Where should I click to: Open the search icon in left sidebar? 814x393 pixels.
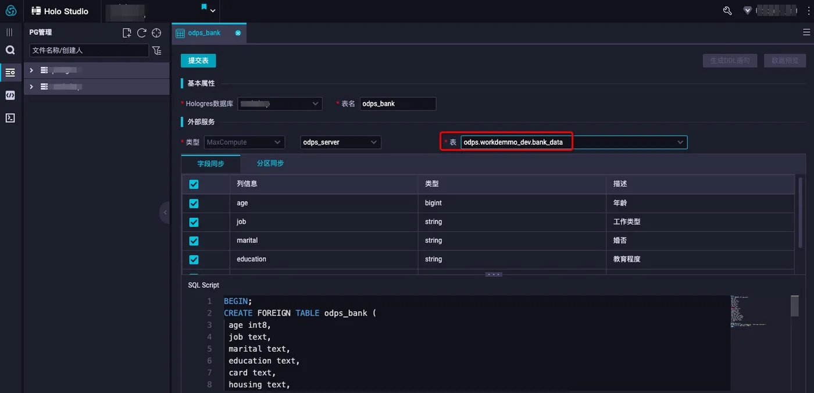10,51
